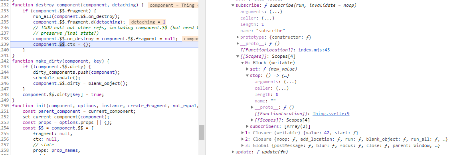This screenshot has height=155, width=475.
Task: Click the source editor vertical scrollbar thumb
Action: 202,133
